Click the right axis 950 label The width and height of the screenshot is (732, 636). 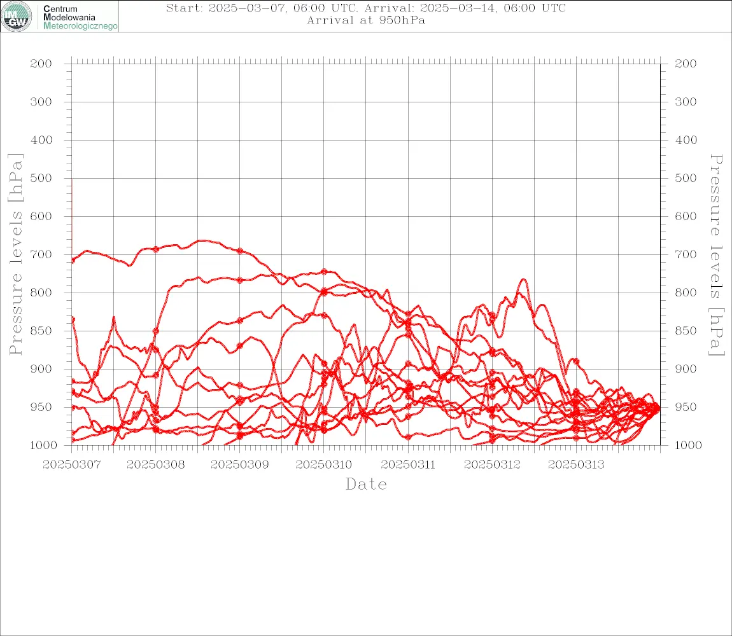click(x=686, y=407)
